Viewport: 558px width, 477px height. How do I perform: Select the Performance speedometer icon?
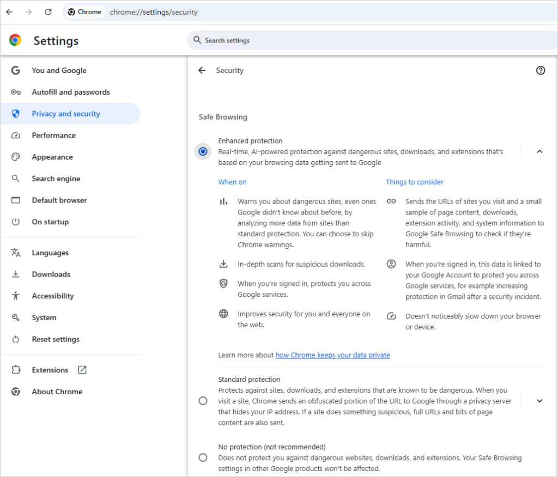pyautogui.click(x=15, y=135)
